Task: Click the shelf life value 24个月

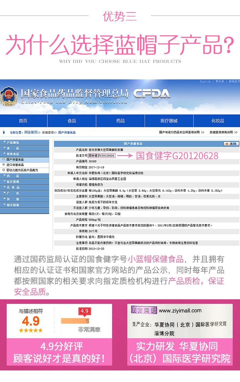Action: [x=93, y=231]
